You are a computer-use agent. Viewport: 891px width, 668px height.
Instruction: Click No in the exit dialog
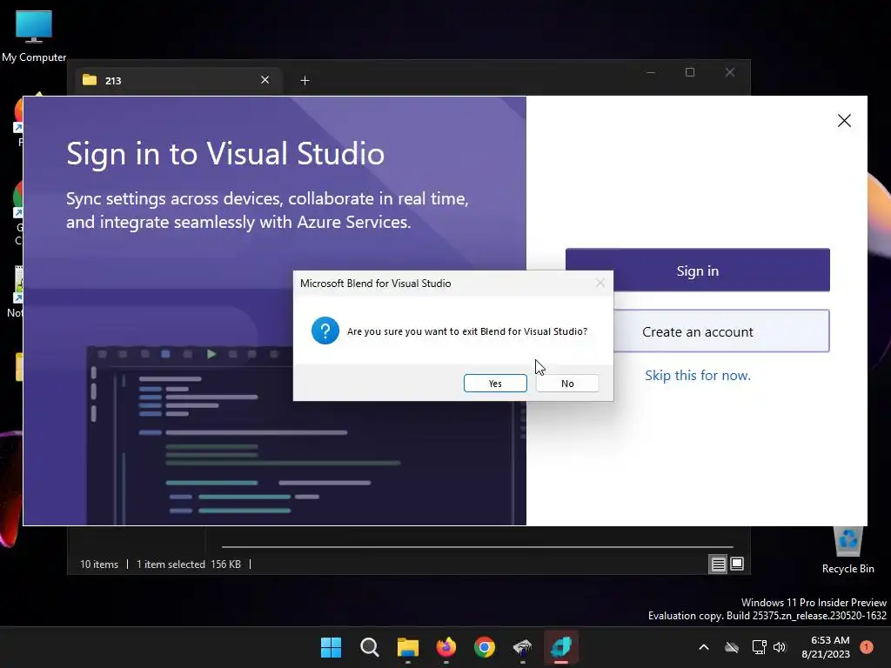[567, 384]
